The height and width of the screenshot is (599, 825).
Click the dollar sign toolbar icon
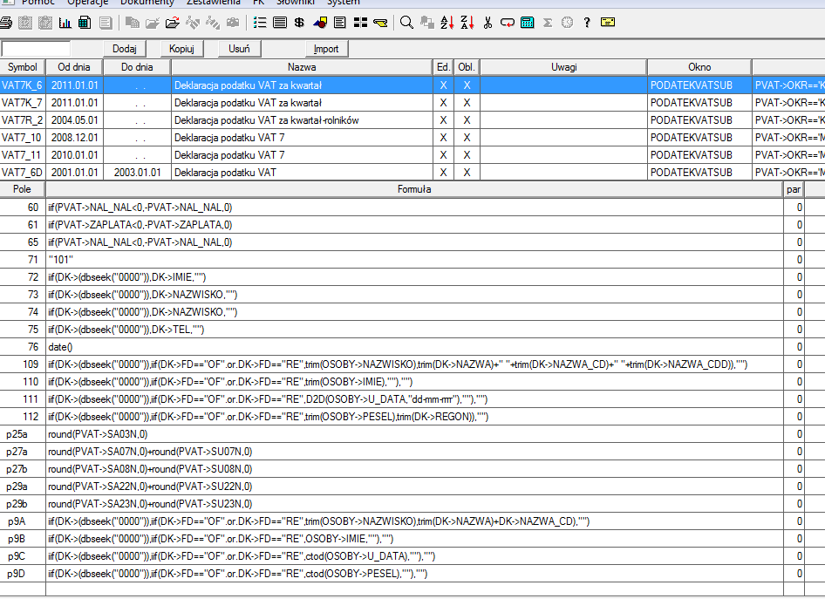[299, 23]
